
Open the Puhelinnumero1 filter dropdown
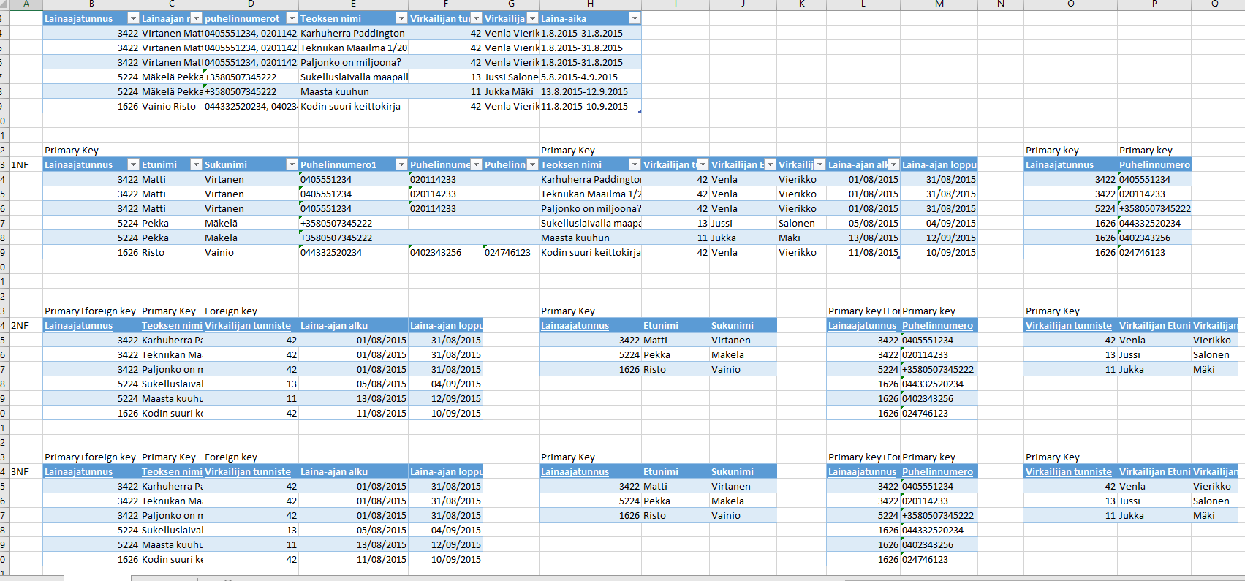[401, 164]
